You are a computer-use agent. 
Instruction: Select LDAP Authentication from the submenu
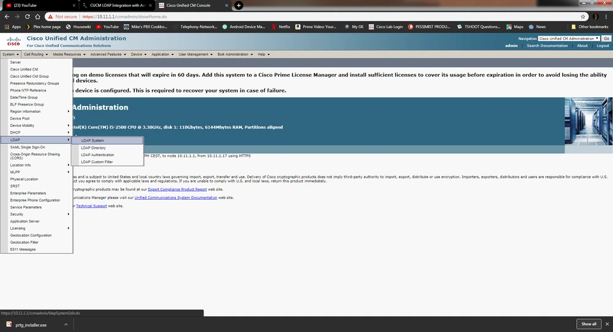coord(97,155)
